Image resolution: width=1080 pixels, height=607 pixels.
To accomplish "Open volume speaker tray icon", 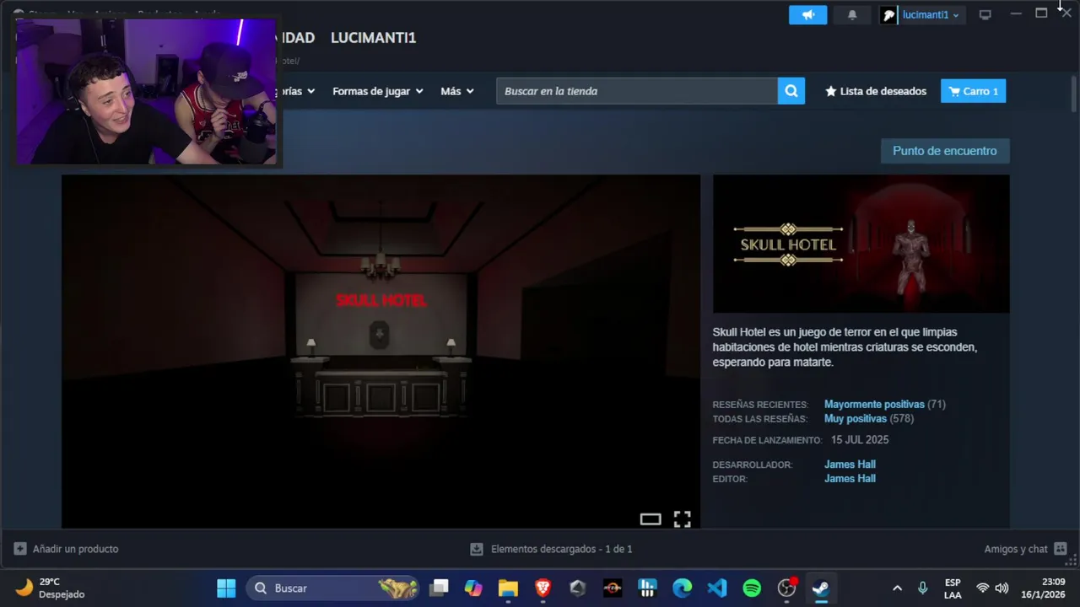I will click(x=1002, y=588).
